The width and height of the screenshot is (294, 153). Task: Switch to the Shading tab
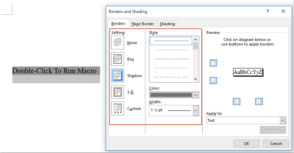(167, 24)
